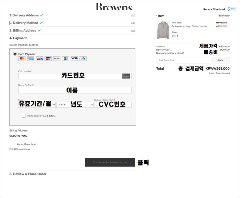
Task: Click the DigiCert secure badge icon
Action: [x=232, y=9]
